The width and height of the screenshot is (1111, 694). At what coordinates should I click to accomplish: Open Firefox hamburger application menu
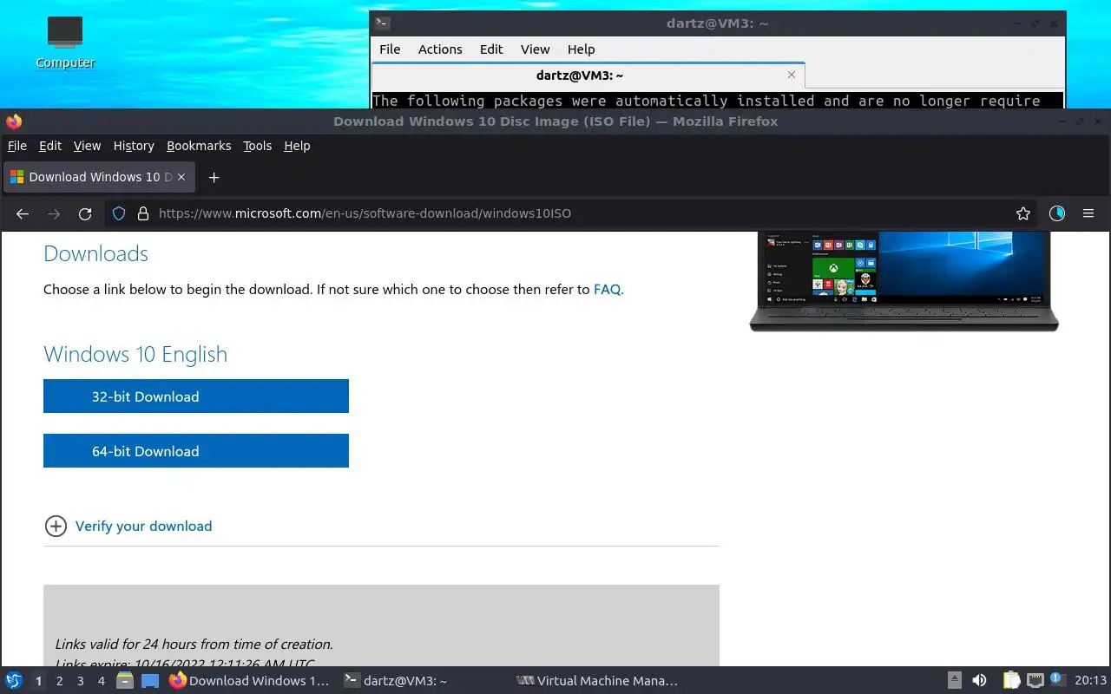click(1088, 213)
